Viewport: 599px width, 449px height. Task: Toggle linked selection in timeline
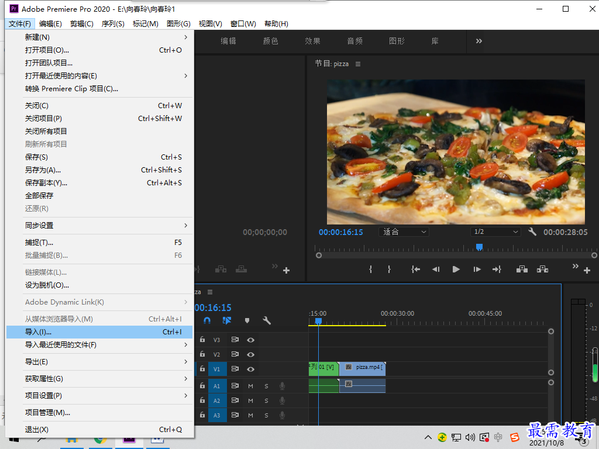[x=227, y=321]
